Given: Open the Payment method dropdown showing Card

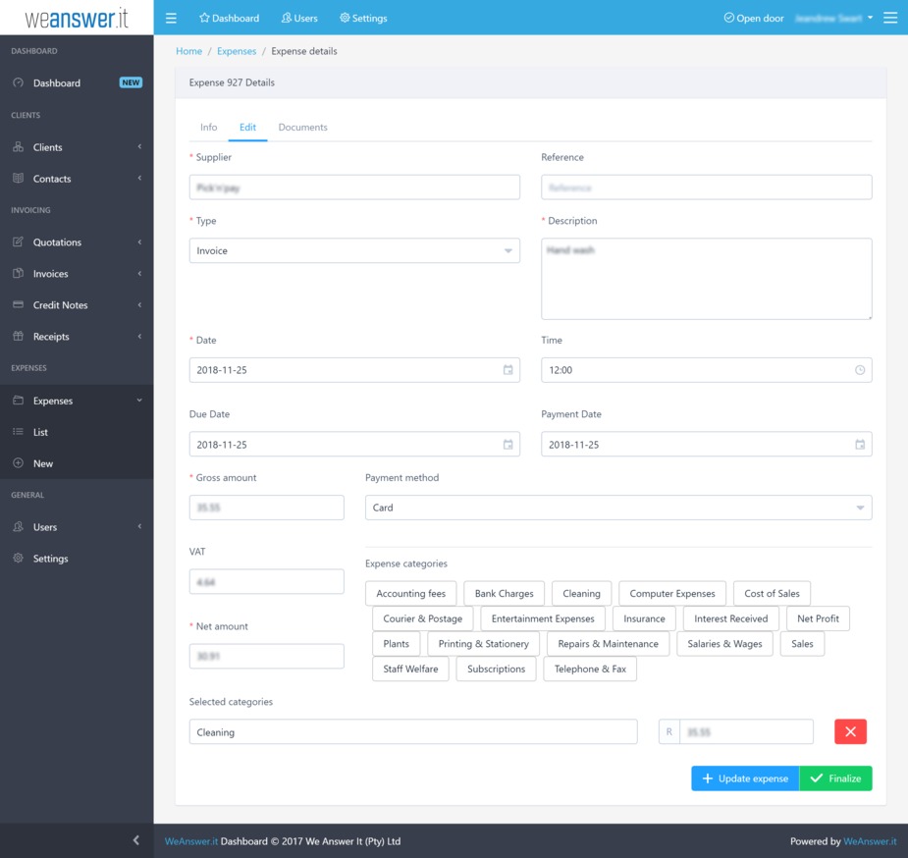Looking at the screenshot, I should 618,508.
